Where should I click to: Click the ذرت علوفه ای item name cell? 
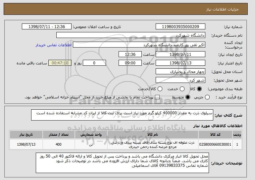(153, 144)
